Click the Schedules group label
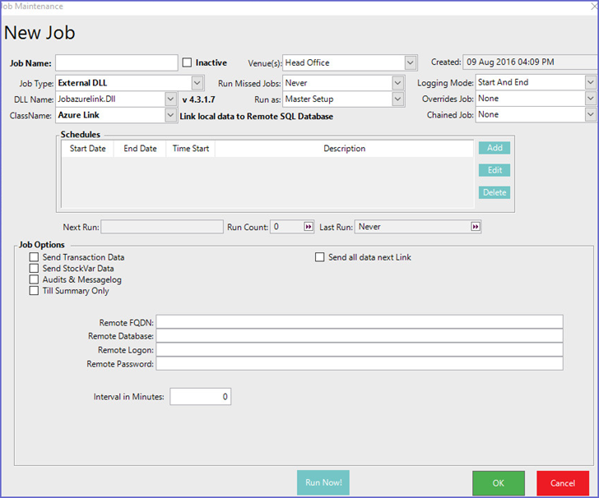This screenshot has width=599, height=498. coord(81,134)
